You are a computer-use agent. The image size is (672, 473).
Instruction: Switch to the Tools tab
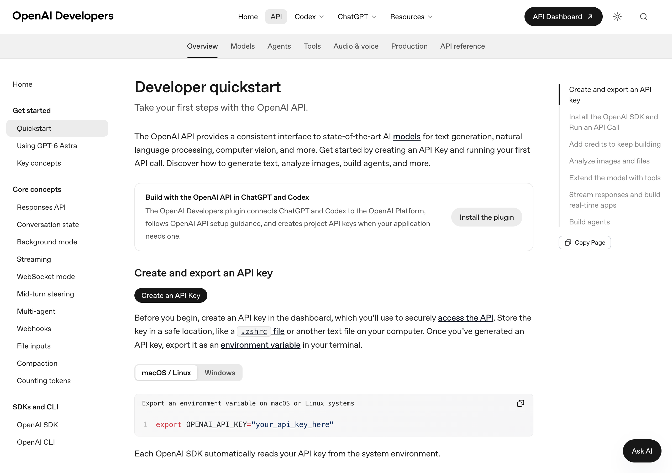point(312,46)
